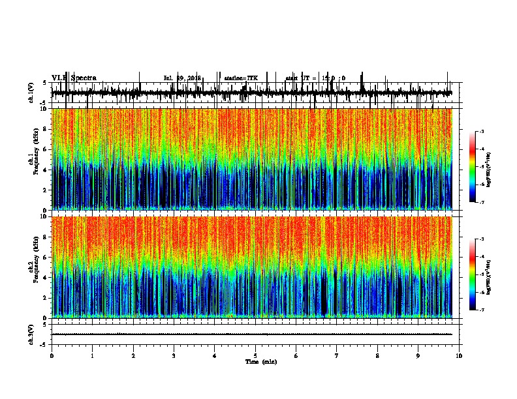
Task: Click the ch.1 colorbar "log(PSD)" label
Action: click(x=489, y=170)
